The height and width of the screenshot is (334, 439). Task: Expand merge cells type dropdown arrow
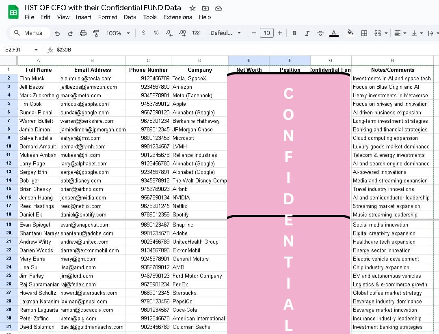pyautogui.click(x=386, y=33)
